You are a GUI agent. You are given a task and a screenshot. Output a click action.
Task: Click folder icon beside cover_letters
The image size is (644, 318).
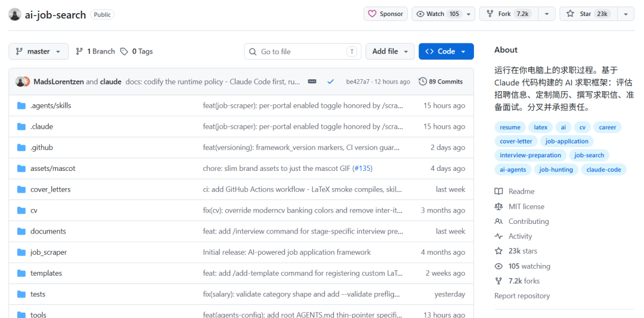(21, 189)
